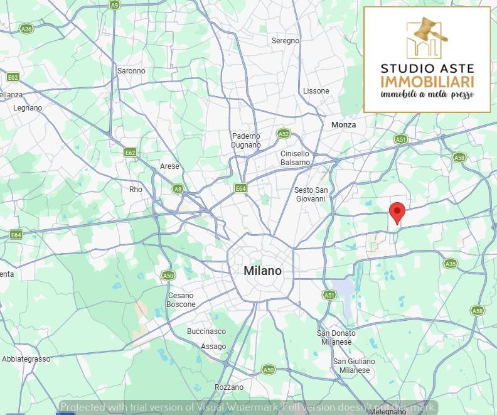Click the Arese label
This screenshot has height=415, width=497.
[x=169, y=166]
